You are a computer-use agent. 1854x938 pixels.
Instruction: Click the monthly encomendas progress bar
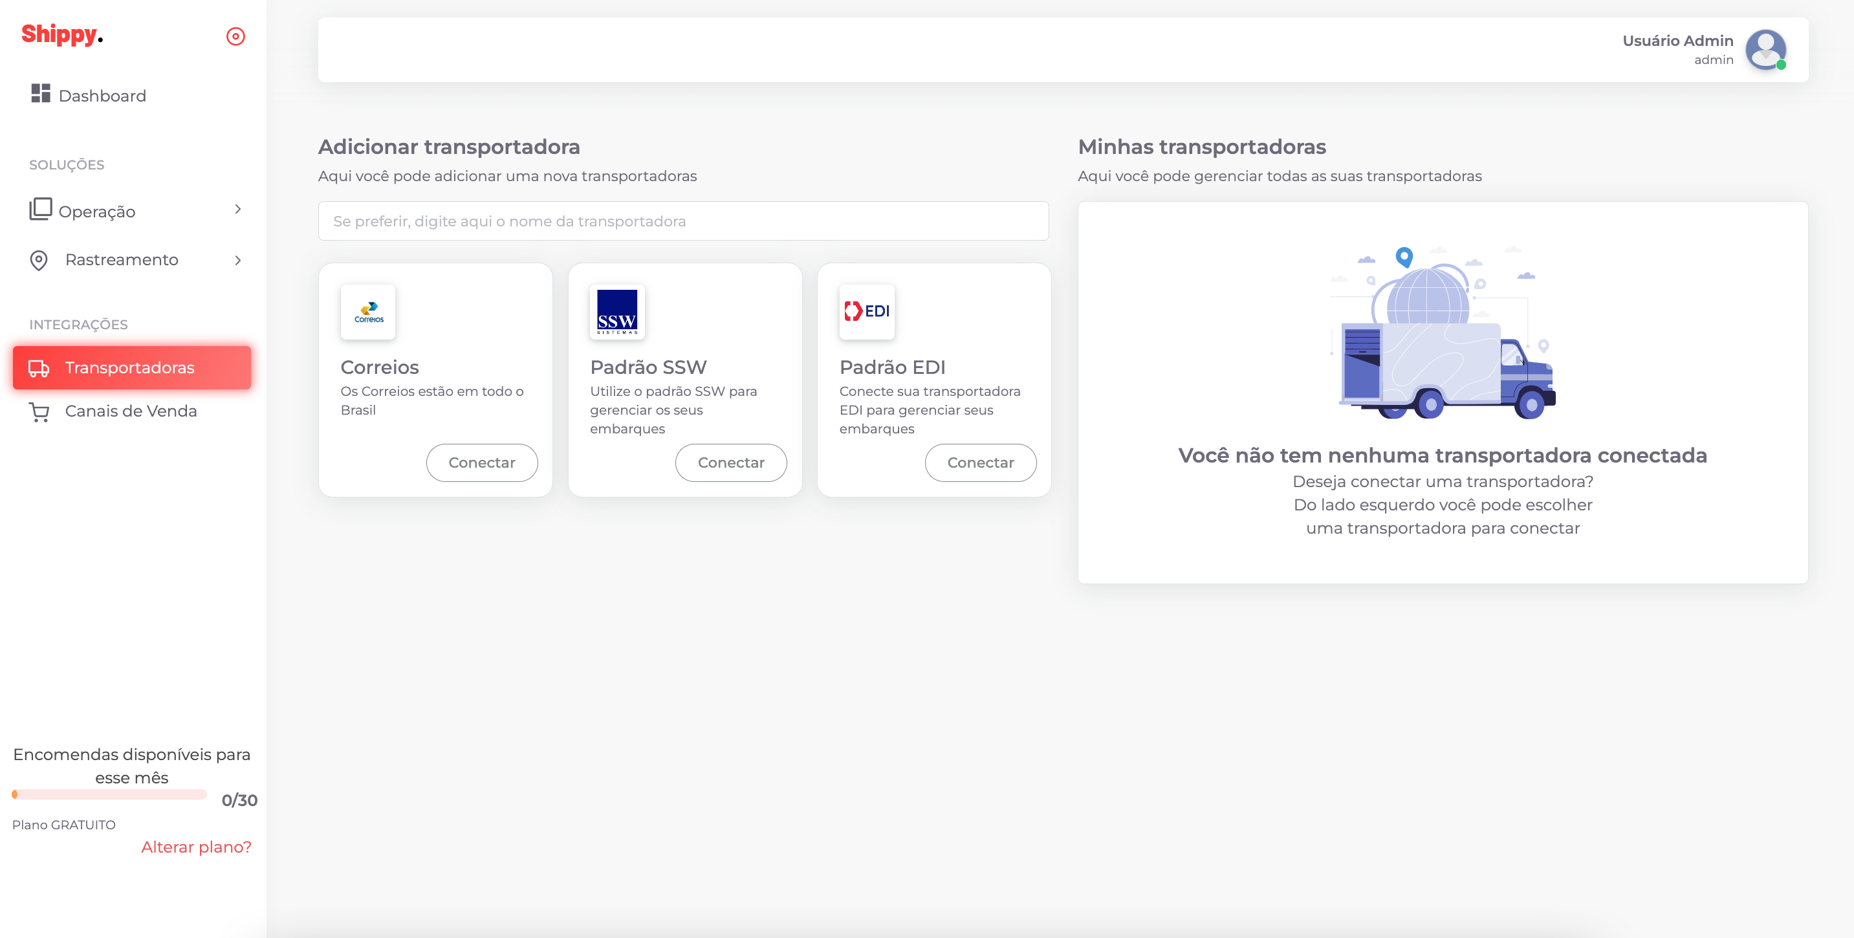[x=109, y=795]
